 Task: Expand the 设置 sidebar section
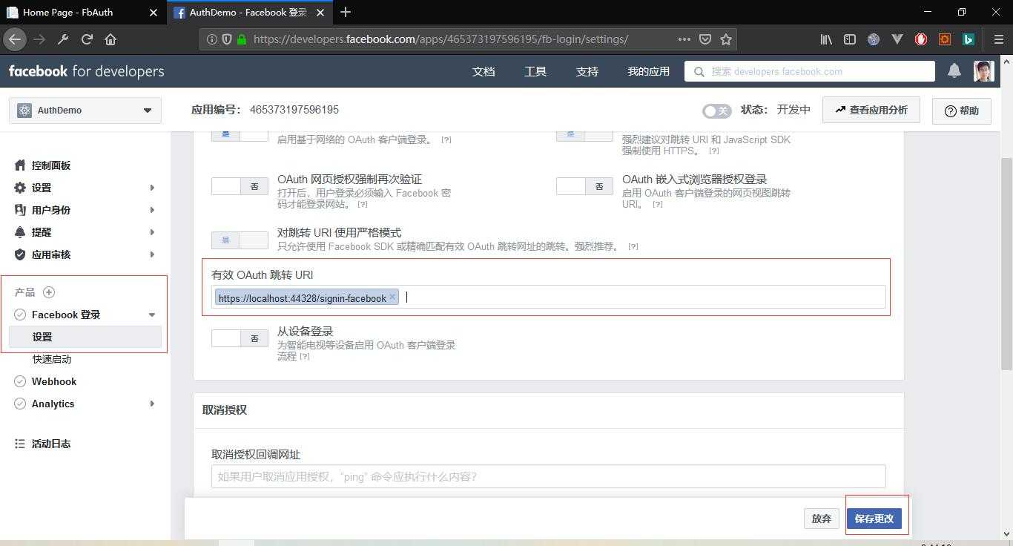click(152, 188)
